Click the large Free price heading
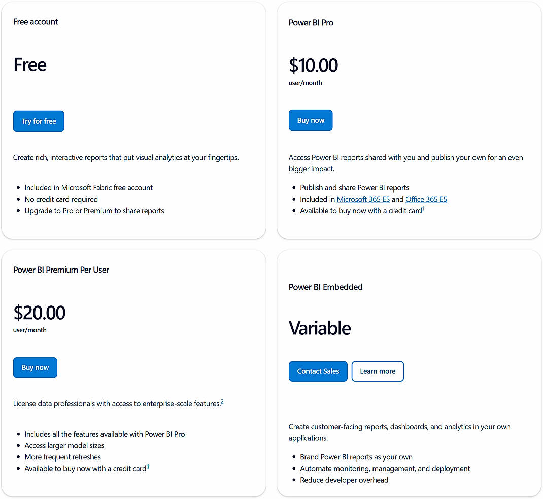 pos(30,65)
